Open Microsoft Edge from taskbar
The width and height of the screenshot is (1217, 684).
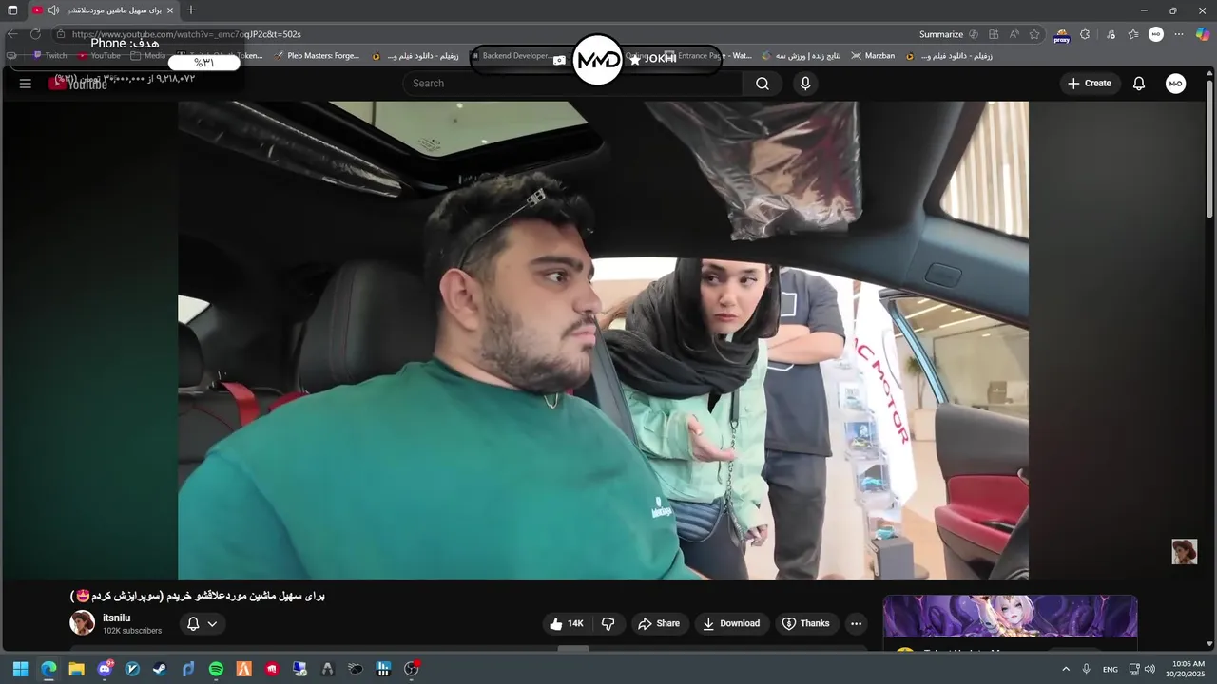coord(48,669)
